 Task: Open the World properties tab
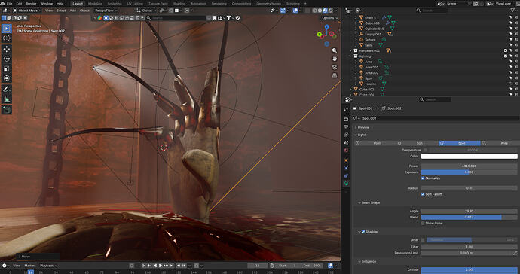pyautogui.click(x=346, y=150)
